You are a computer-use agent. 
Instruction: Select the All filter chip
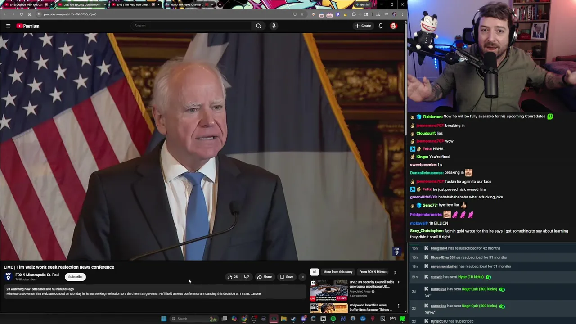315,272
